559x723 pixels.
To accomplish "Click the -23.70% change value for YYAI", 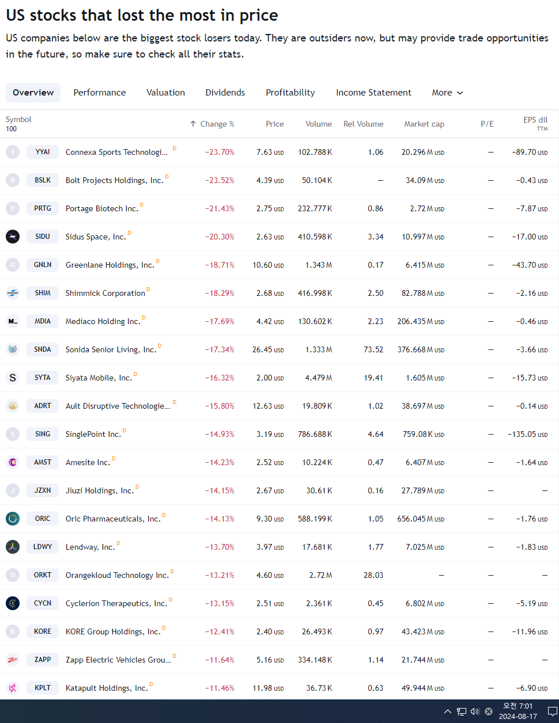I will (220, 152).
